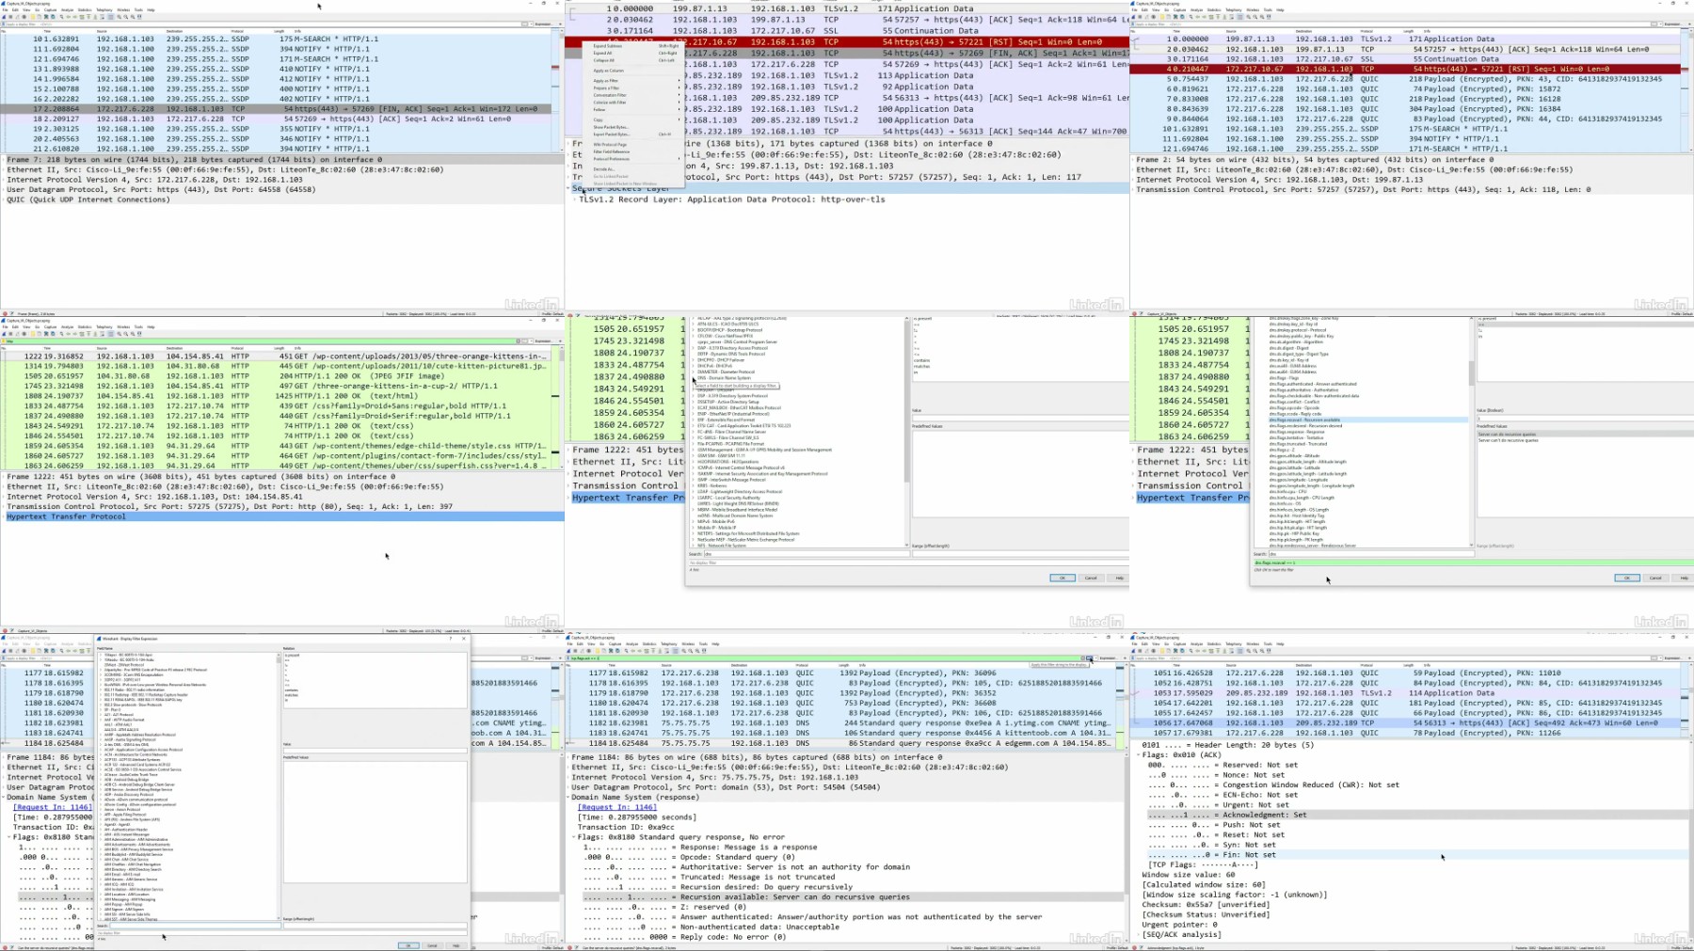Click Apply filter arrow button in frame 1184 DNS window
This screenshot has width=1694, height=951.
1089,658
